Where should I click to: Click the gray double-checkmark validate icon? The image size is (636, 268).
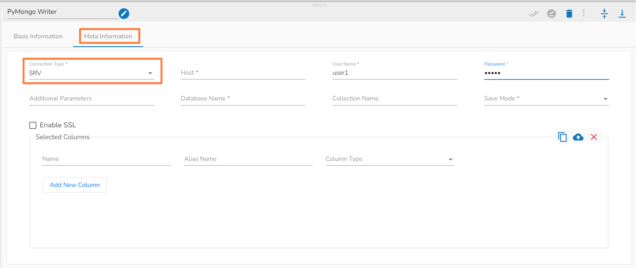[534, 14]
